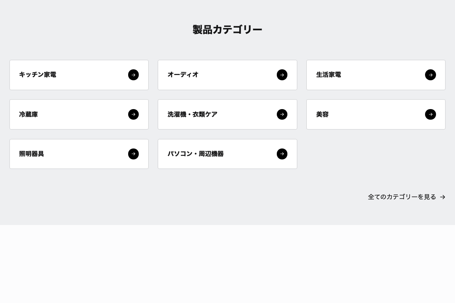The height and width of the screenshot is (303, 455).
Task: Click the arrow icon on 洗濯機・衣類ケア card
Action: point(282,114)
